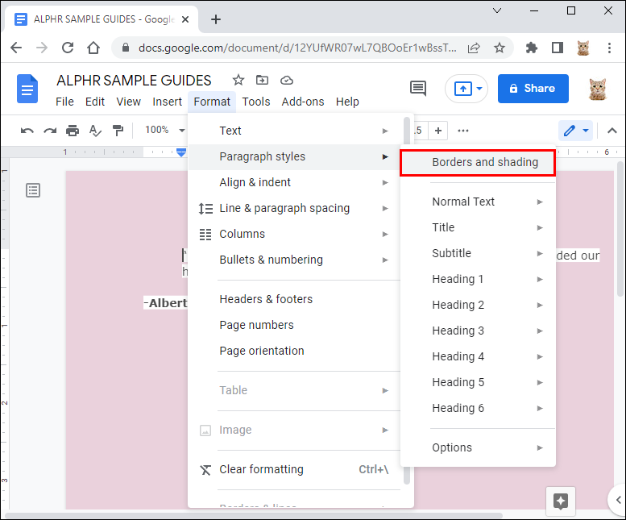The width and height of the screenshot is (626, 520).
Task: Expand the Align & indent submenu
Action: (294, 182)
